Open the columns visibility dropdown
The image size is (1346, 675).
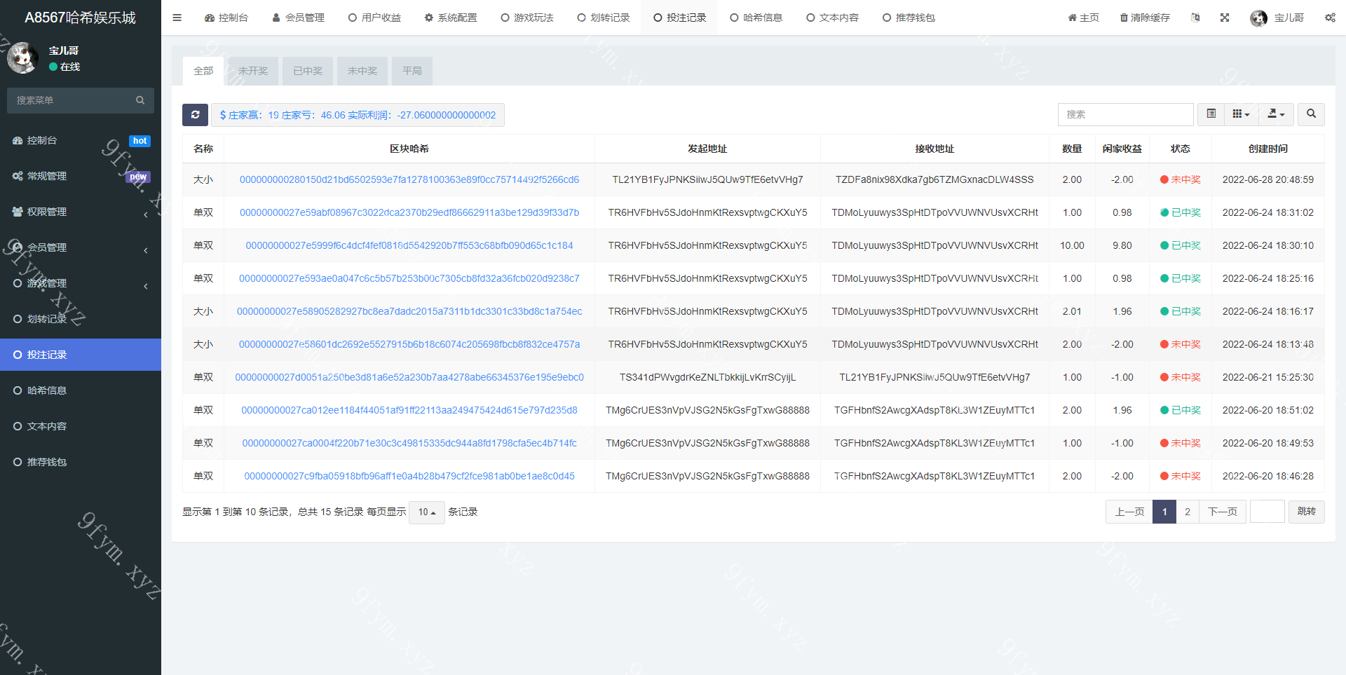coord(1241,114)
